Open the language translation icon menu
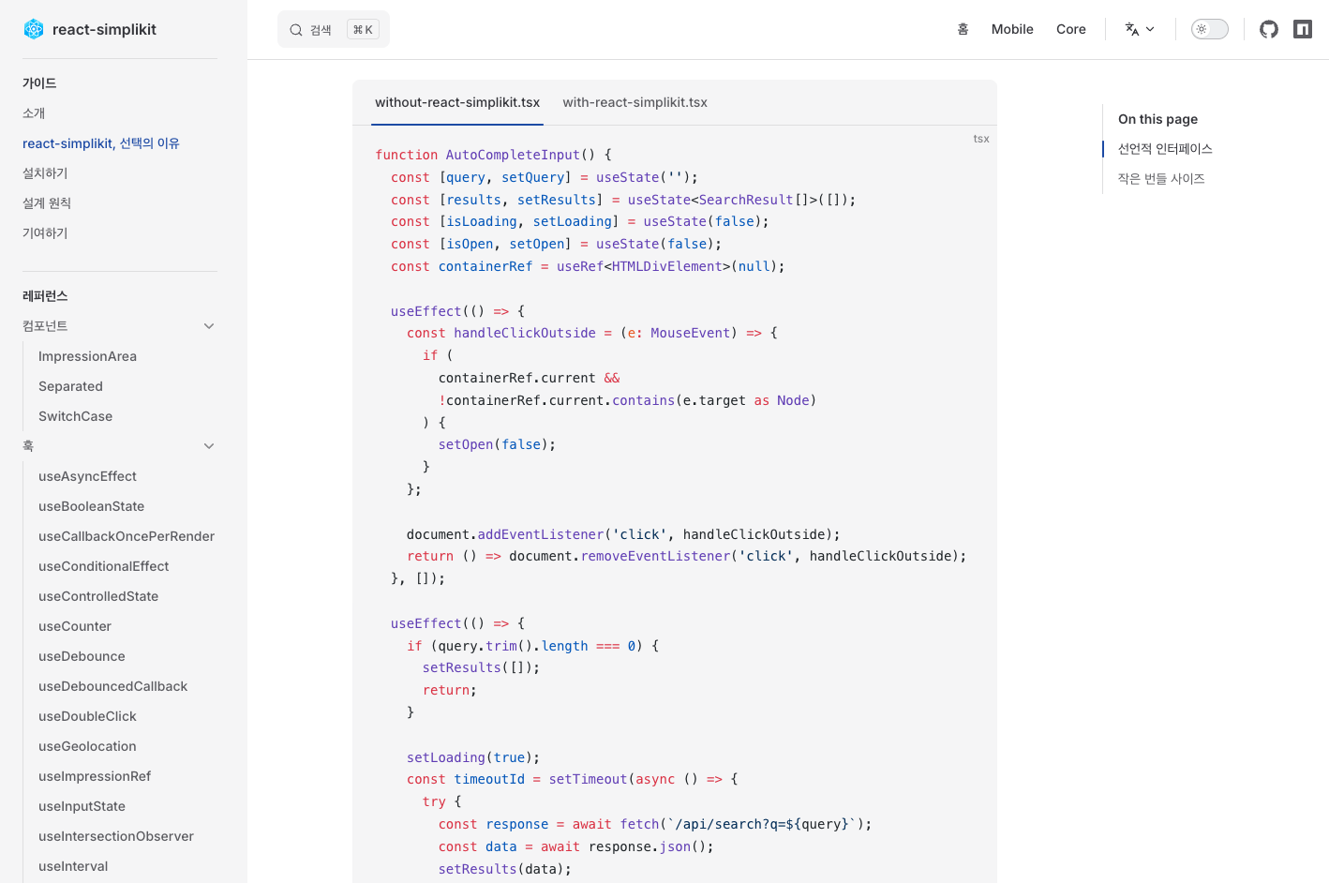This screenshot has width=1329, height=883. (1140, 29)
